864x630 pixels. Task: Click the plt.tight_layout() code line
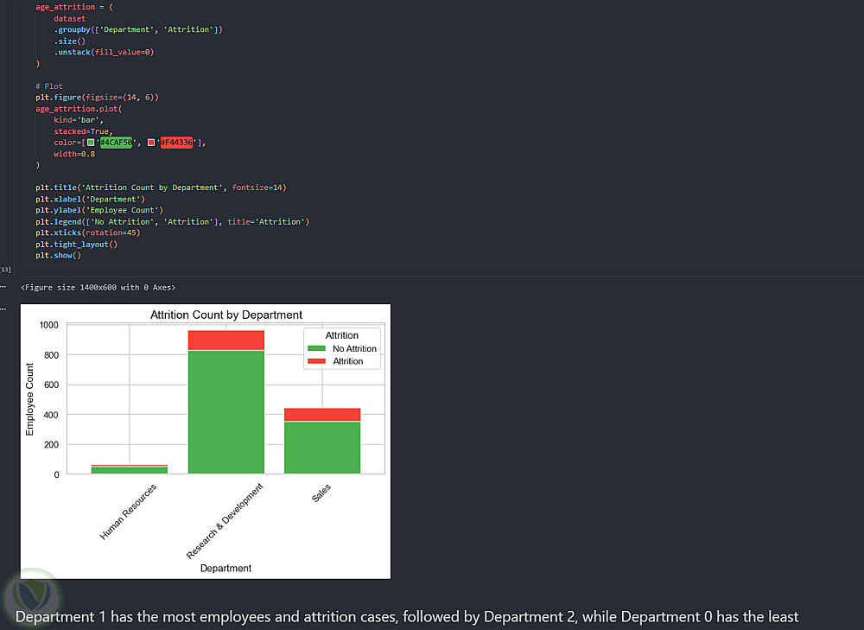(77, 245)
